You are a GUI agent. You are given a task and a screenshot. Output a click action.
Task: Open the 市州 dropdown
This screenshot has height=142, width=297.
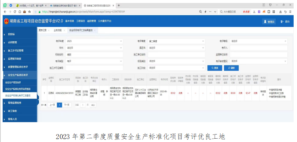[x=94, y=48]
